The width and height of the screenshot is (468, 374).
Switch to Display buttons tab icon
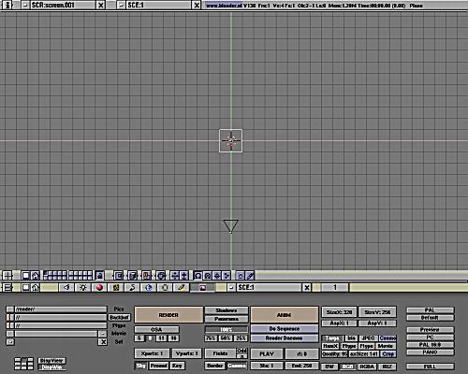pos(202,287)
